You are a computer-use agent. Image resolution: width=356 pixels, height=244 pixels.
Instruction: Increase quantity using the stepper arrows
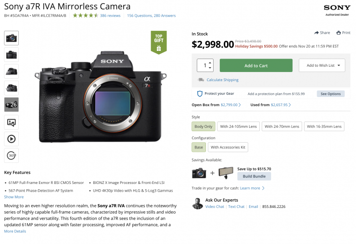coord(210,63)
